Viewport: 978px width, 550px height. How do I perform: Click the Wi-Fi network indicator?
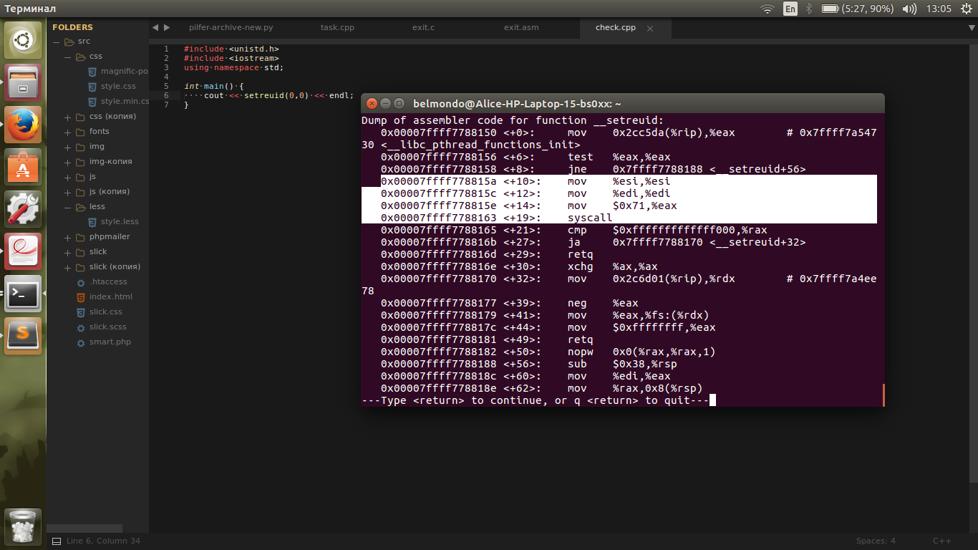768,9
